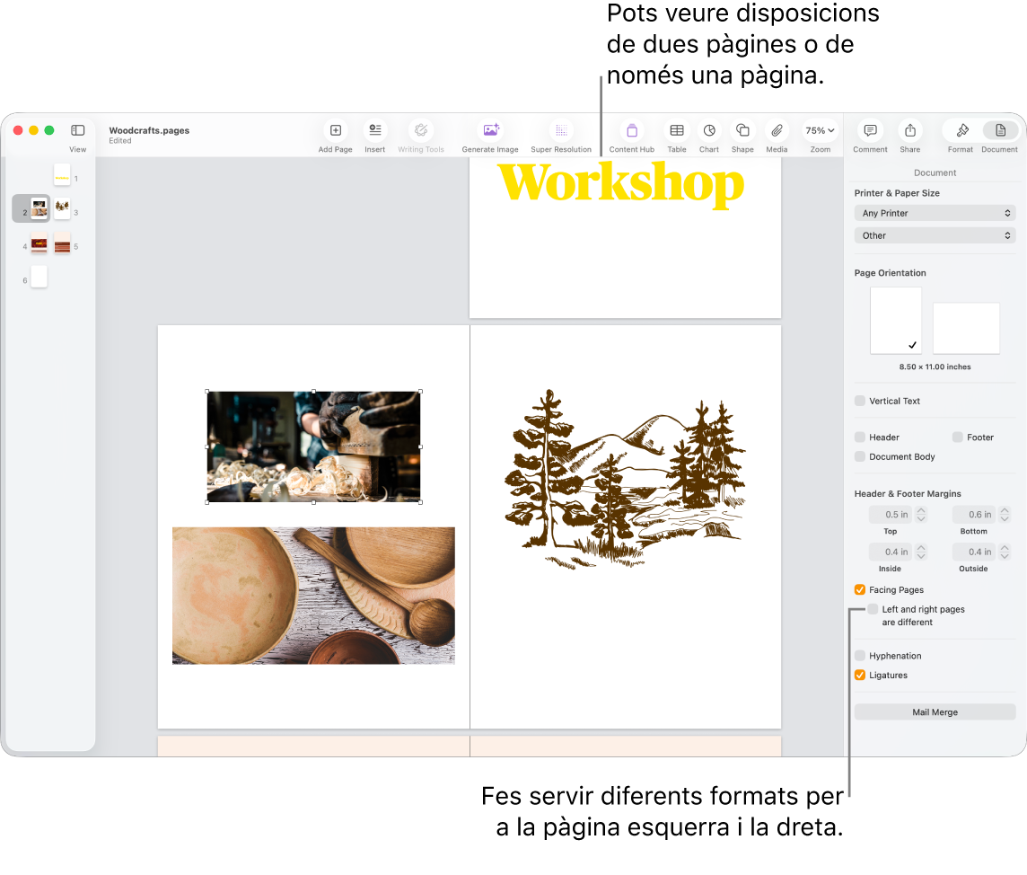The image size is (1027, 875).
Task: Switch to the Format tab
Action: 960,130
